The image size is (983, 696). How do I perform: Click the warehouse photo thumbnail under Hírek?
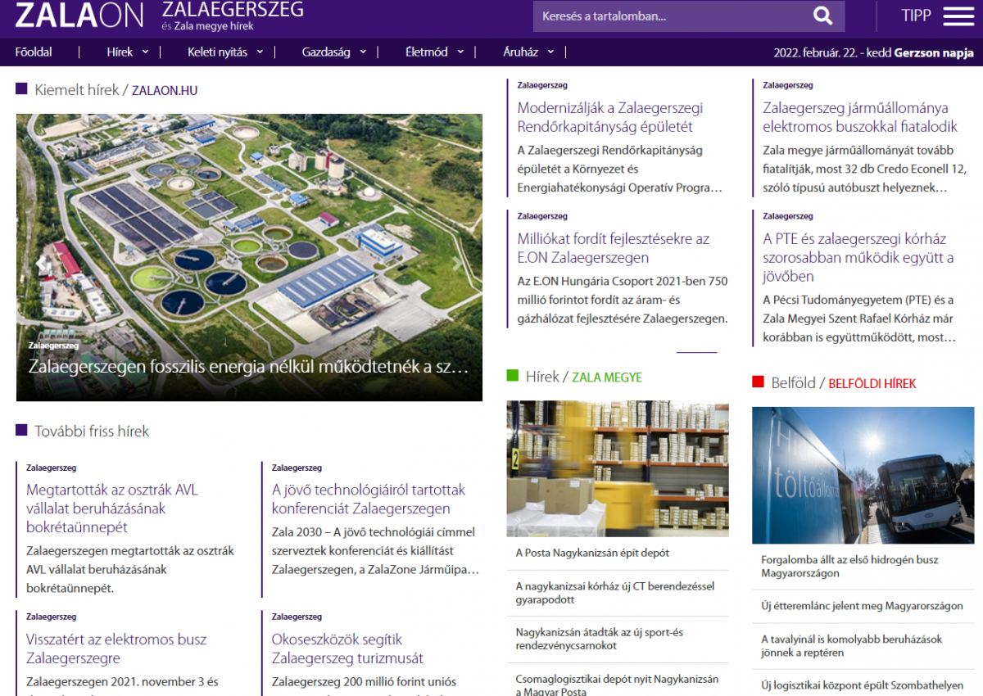[x=617, y=468]
